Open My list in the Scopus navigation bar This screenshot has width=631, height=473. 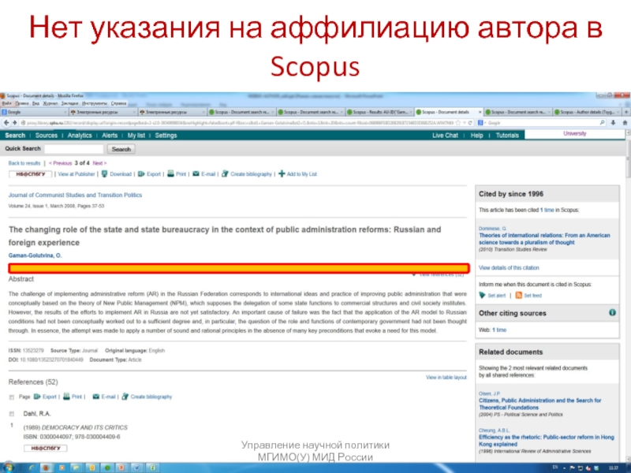[136, 136]
